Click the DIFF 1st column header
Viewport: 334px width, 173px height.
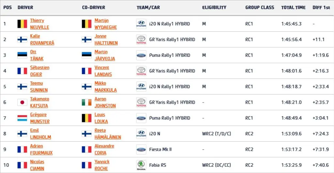[x=321, y=8]
